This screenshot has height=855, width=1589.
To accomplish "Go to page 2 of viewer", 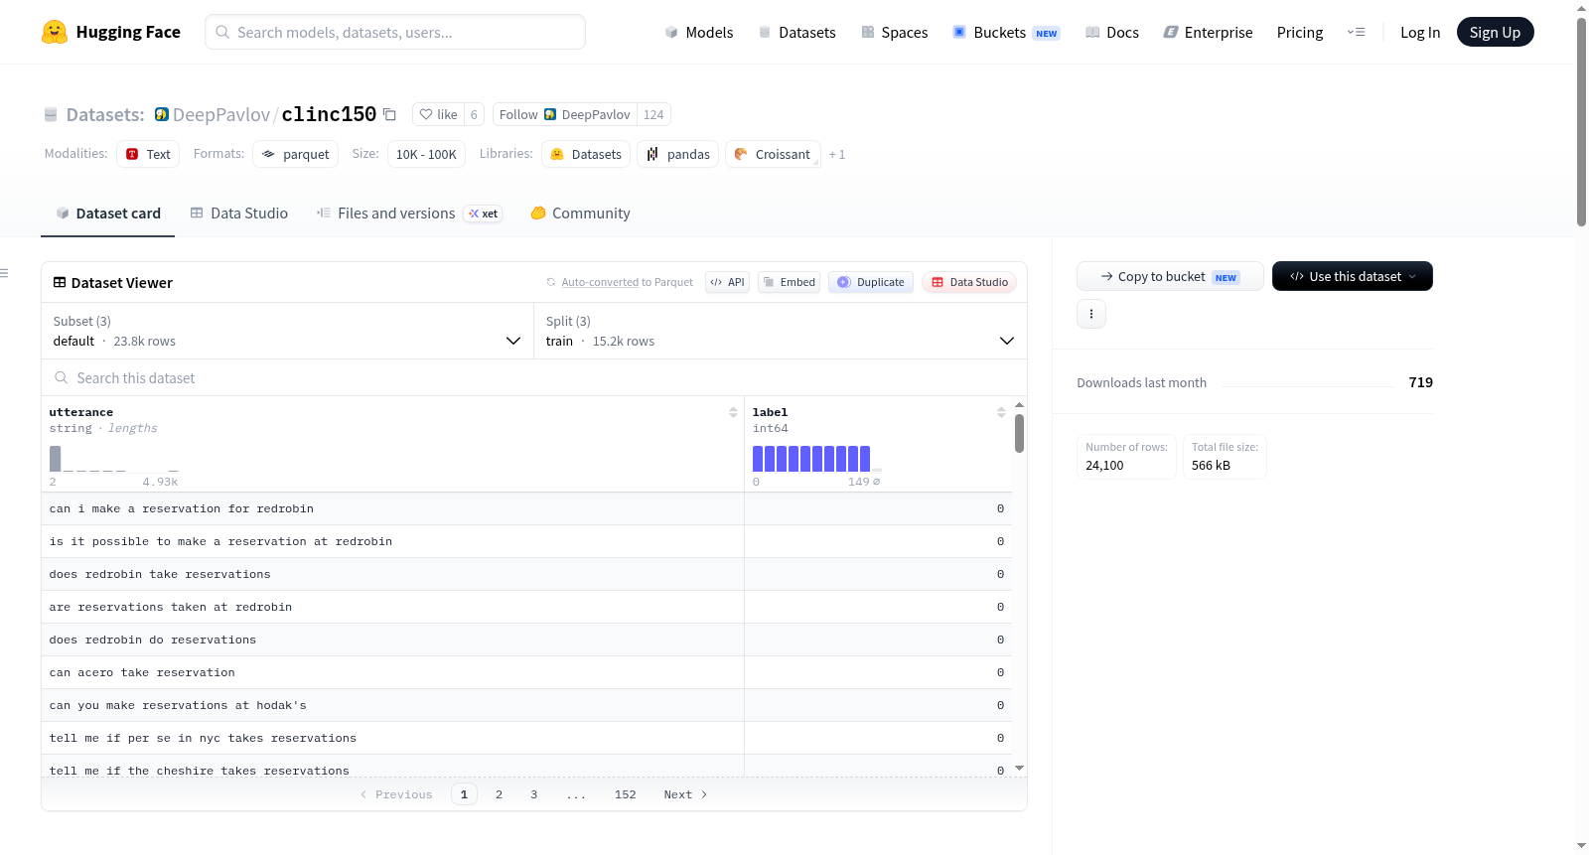I will point(499,794).
